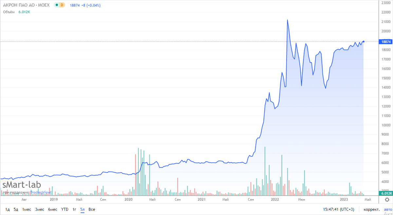Viewport: 393px width, 215px height.
Task: Click the 2020 time axis label
Action: point(128,199)
